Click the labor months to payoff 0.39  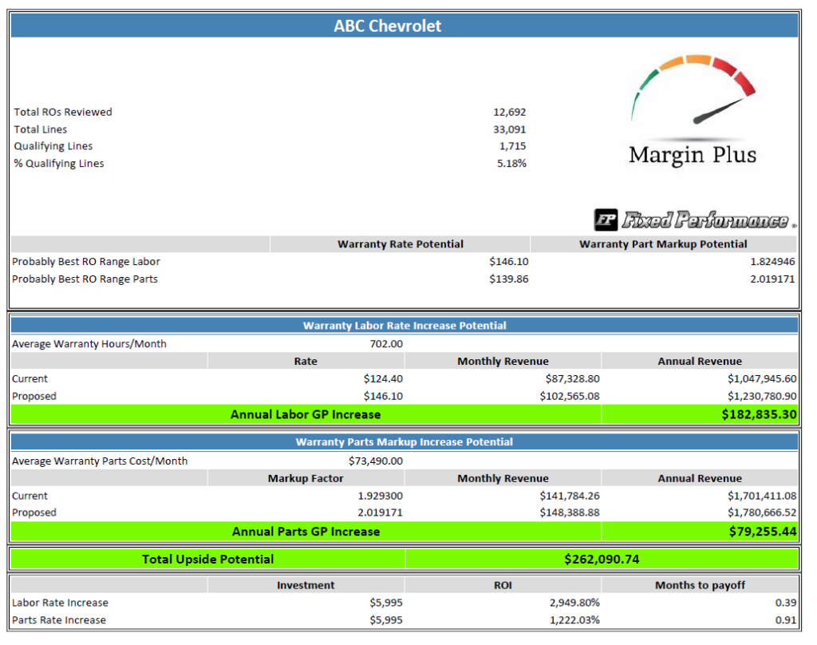(786, 603)
